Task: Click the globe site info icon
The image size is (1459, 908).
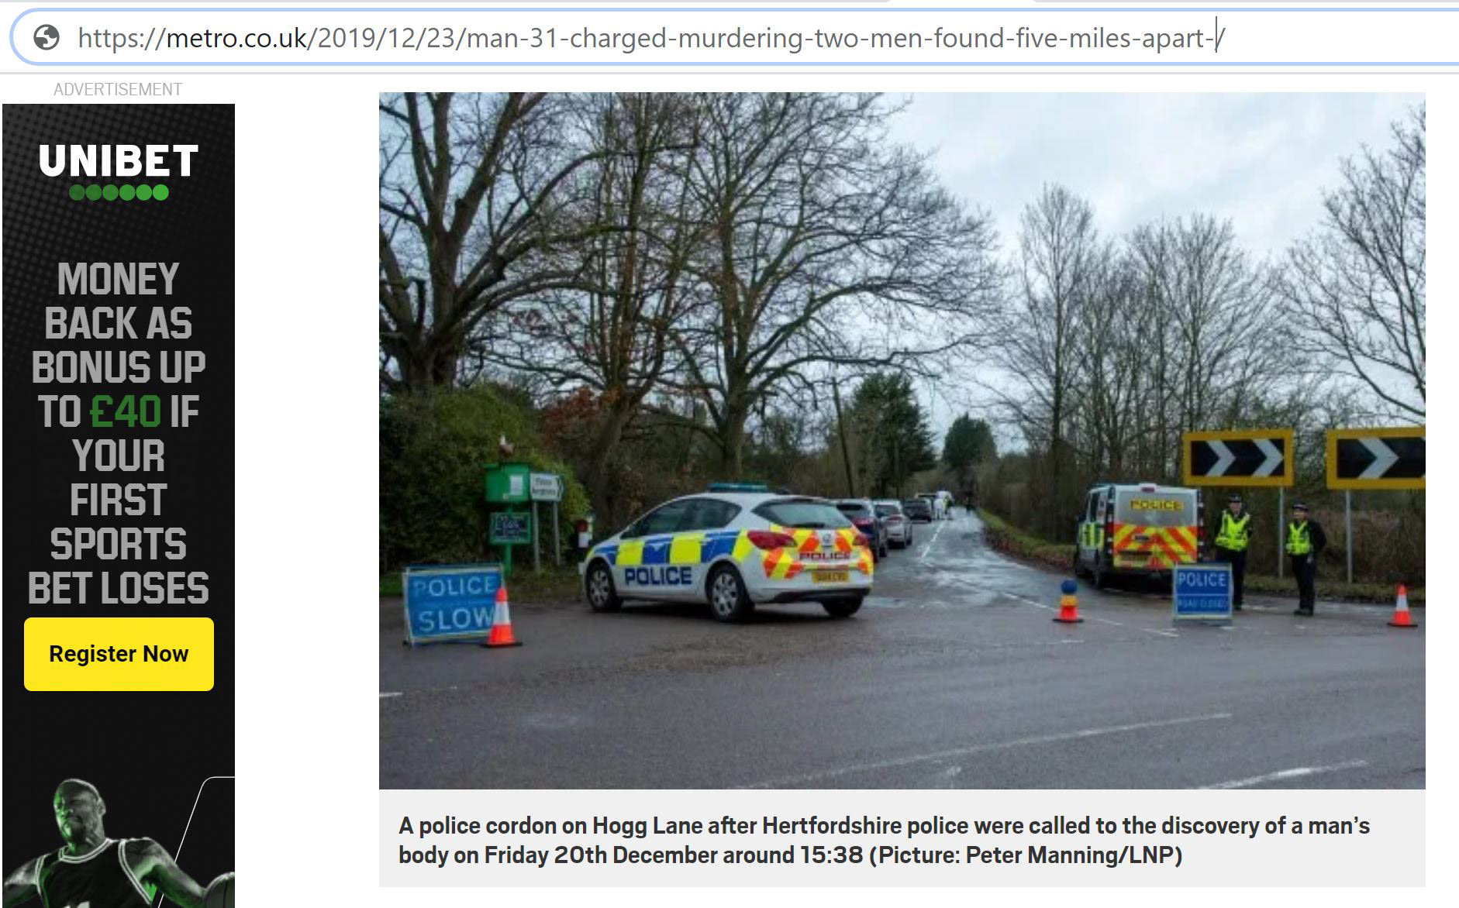Action: click(47, 37)
